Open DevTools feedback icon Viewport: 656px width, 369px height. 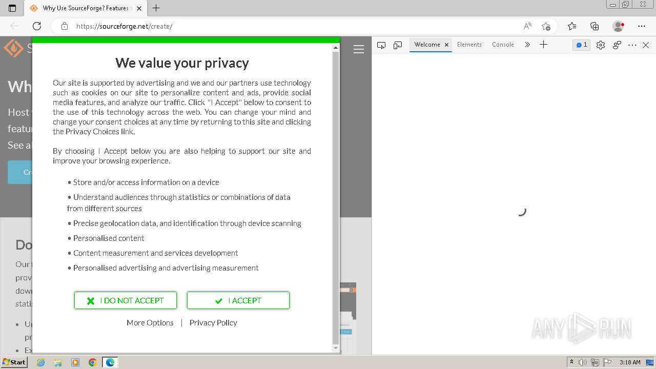pyautogui.click(x=617, y=45)
